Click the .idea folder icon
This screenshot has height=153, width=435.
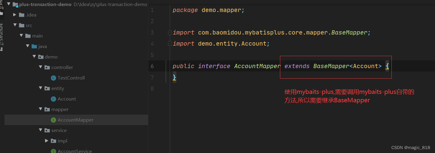(x=21, y=15)
